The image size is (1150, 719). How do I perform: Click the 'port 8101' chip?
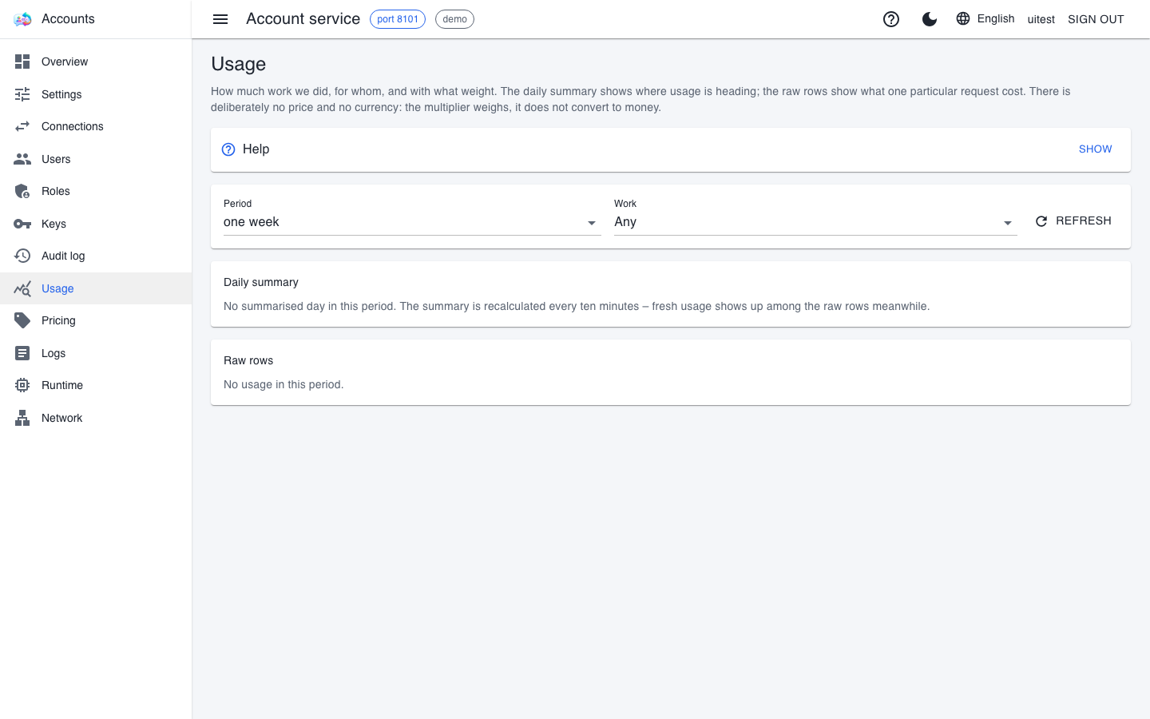click(398, 19)
